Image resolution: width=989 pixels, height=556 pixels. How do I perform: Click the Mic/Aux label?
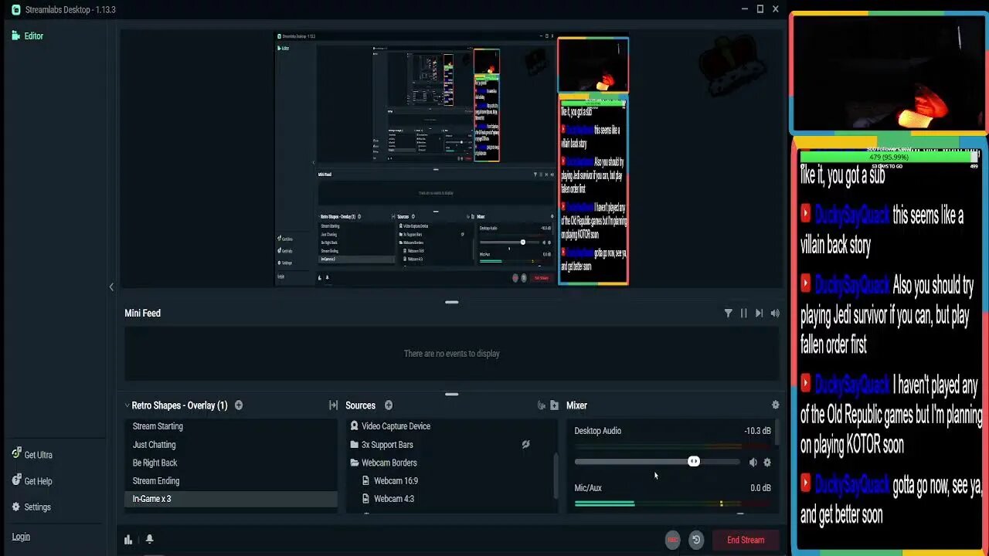click(x=588, y=488)
